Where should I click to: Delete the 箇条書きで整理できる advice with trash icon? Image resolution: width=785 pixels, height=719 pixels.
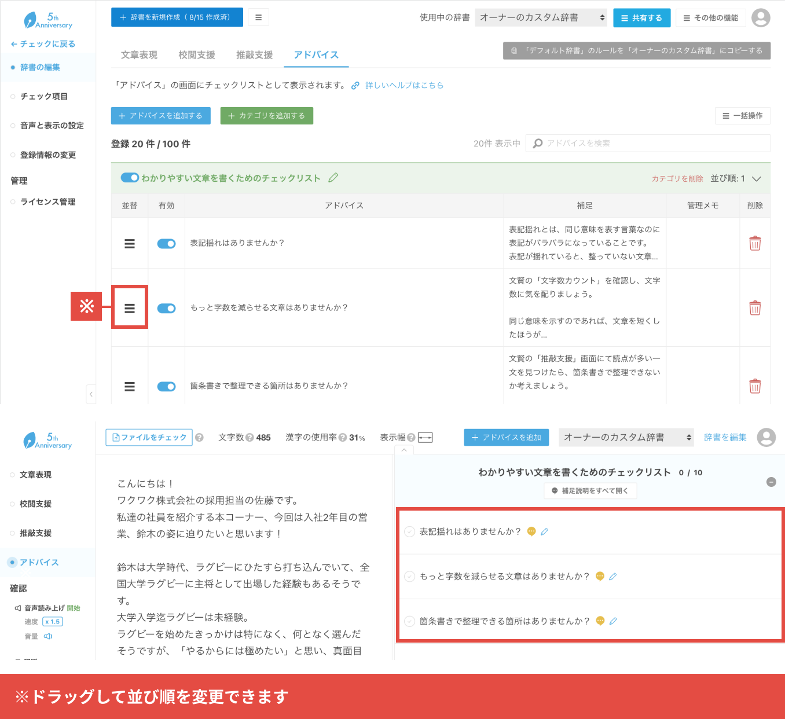pyautogui.click(x=755, y=386)
